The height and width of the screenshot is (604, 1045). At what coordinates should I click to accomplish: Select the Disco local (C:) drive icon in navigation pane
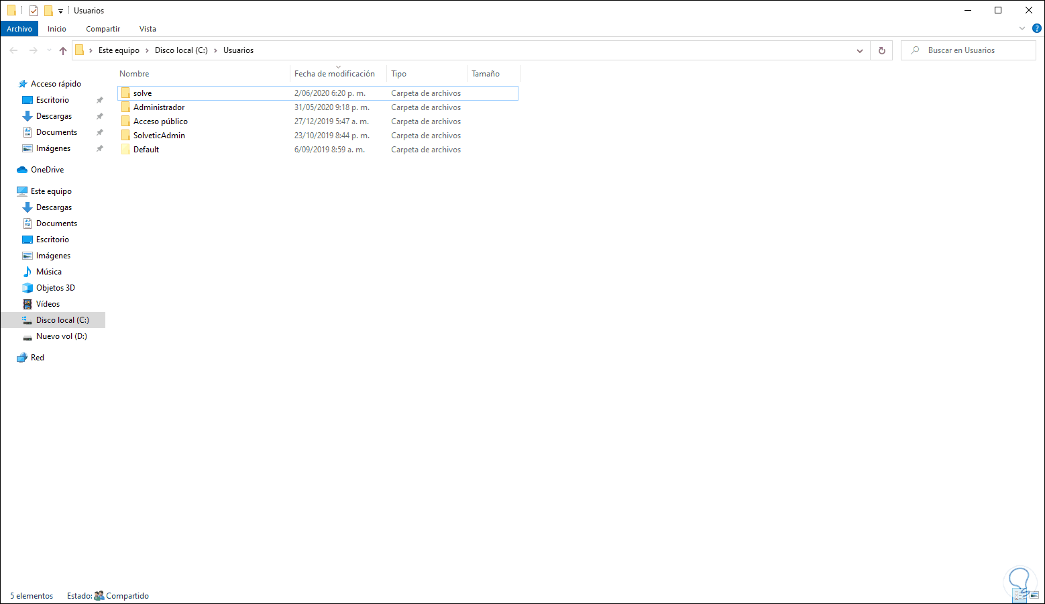(27, 320)
